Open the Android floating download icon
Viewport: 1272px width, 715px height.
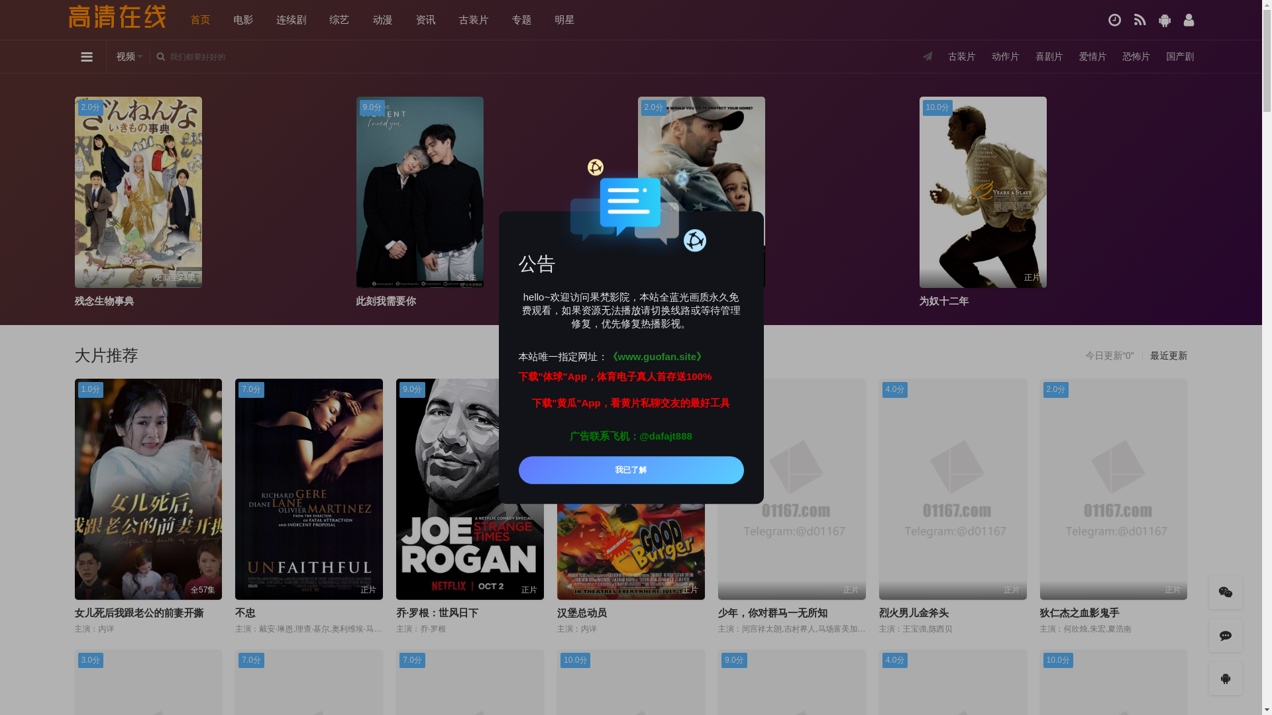(1225, 679)
